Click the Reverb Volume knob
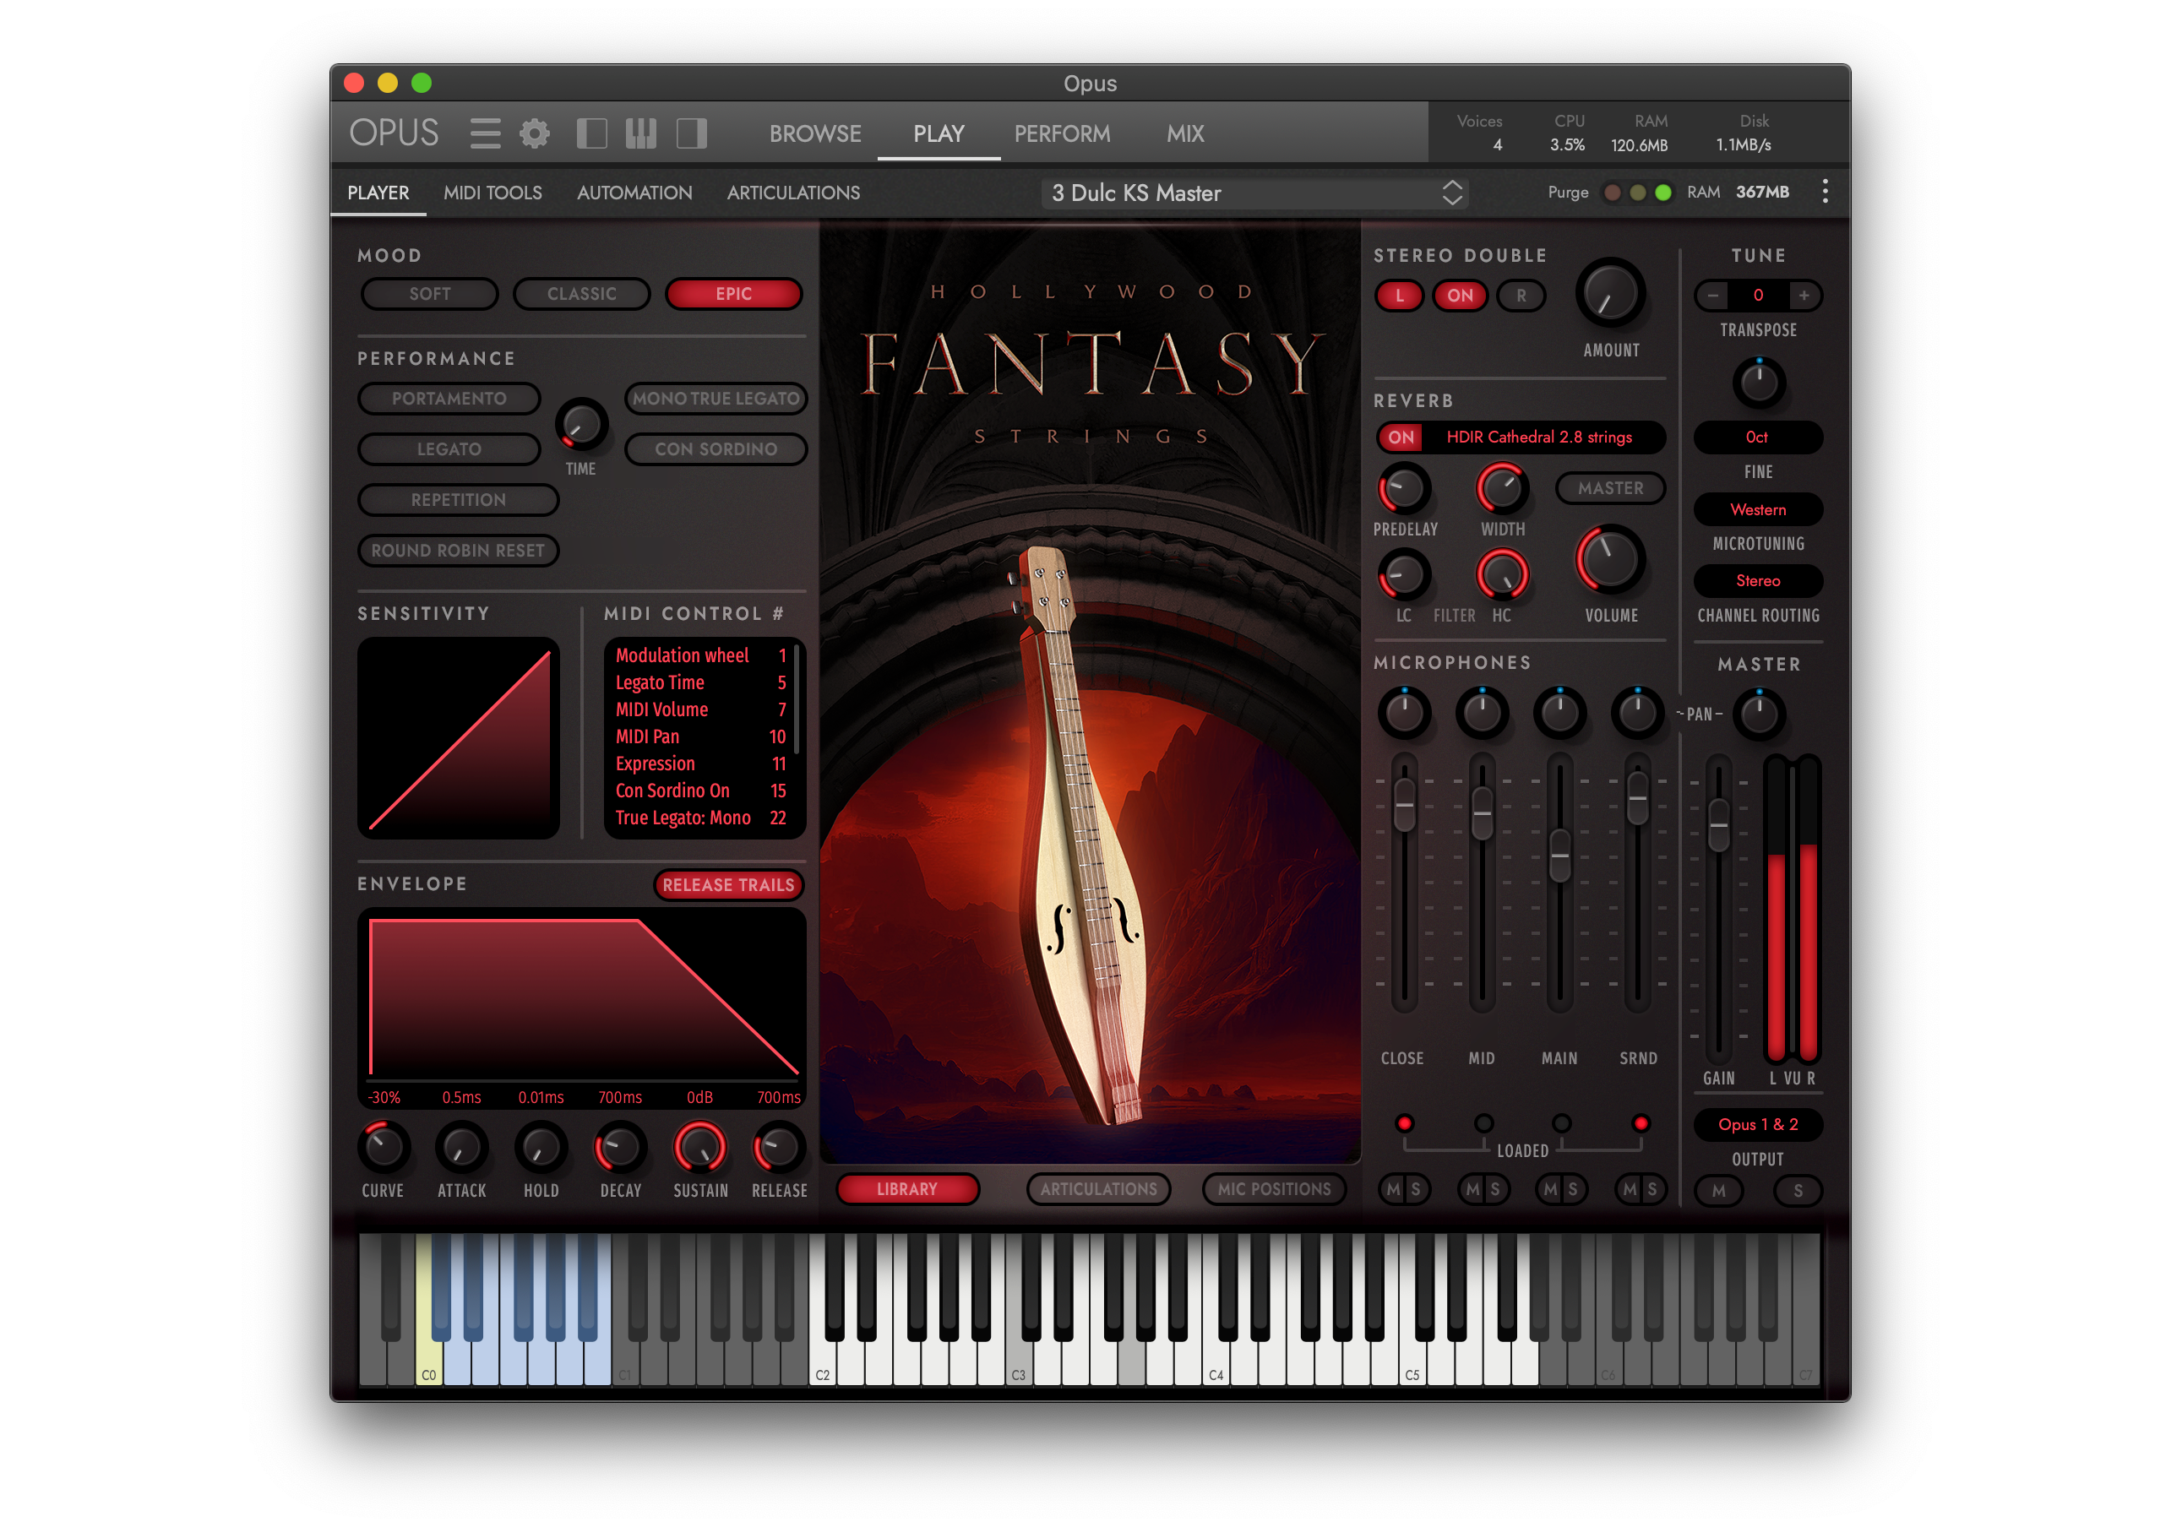This screenshot has height=1527, width=2182. click(1611, 560)
